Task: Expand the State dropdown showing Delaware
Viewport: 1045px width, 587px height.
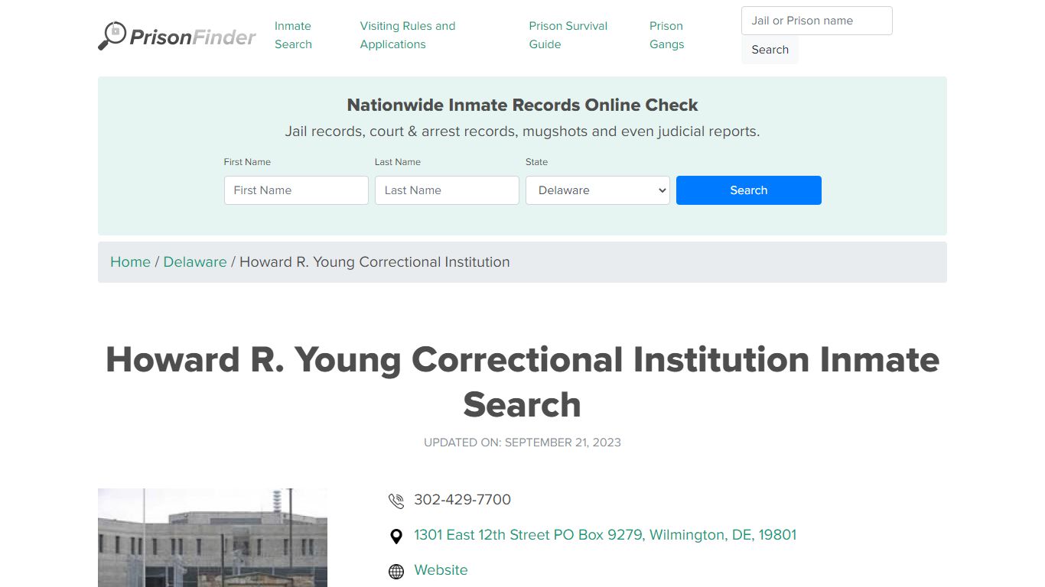Action: click(597, 190)
